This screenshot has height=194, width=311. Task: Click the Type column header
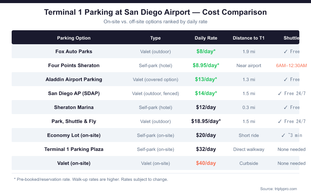[155, 38]
